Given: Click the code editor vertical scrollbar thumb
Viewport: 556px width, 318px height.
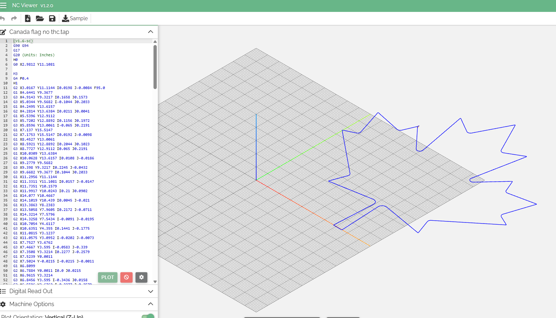Looking at the screenshot, I should click(155, 67).
